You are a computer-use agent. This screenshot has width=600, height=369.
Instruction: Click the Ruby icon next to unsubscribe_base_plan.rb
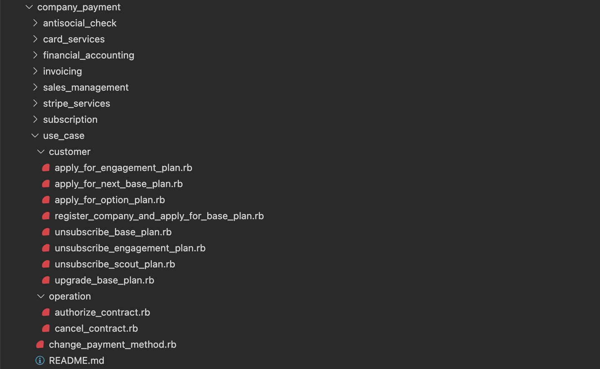46,232
